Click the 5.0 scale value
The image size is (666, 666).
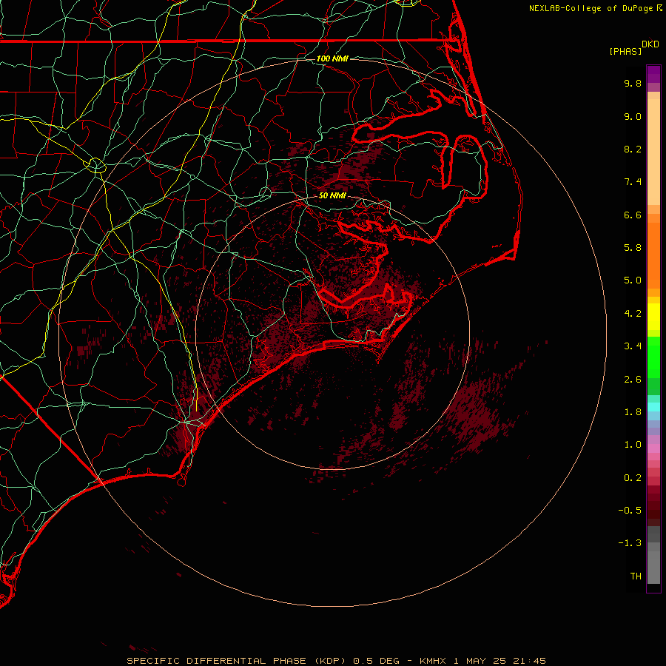[x=633, y=280]
